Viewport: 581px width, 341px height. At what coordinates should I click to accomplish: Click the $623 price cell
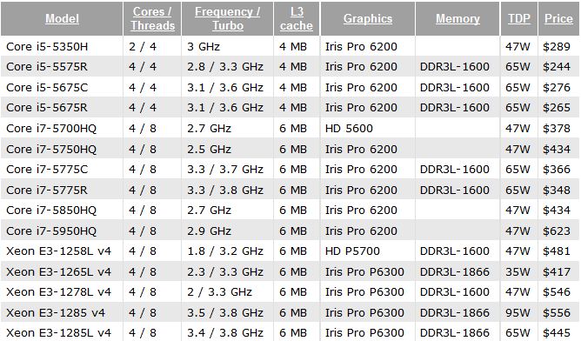556,231
